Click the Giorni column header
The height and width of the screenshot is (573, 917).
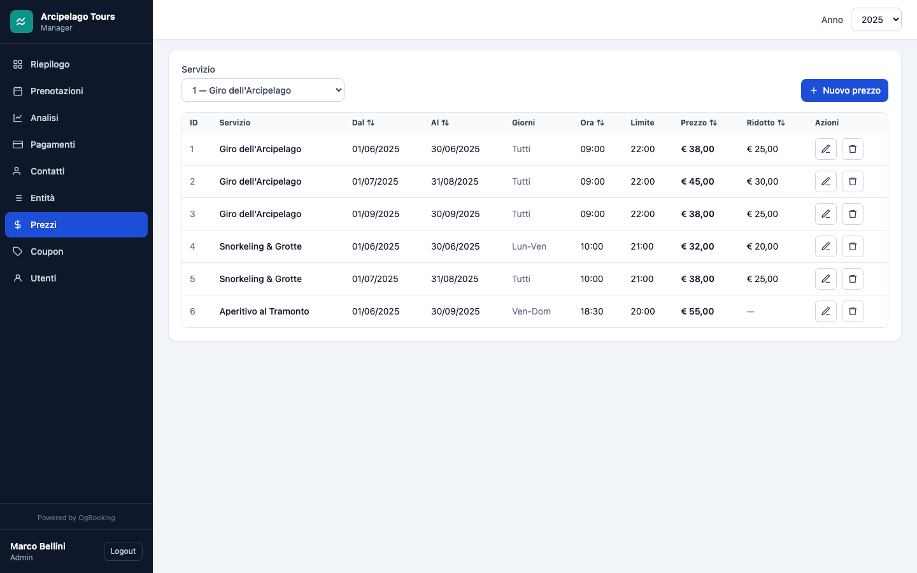(523, 123)
